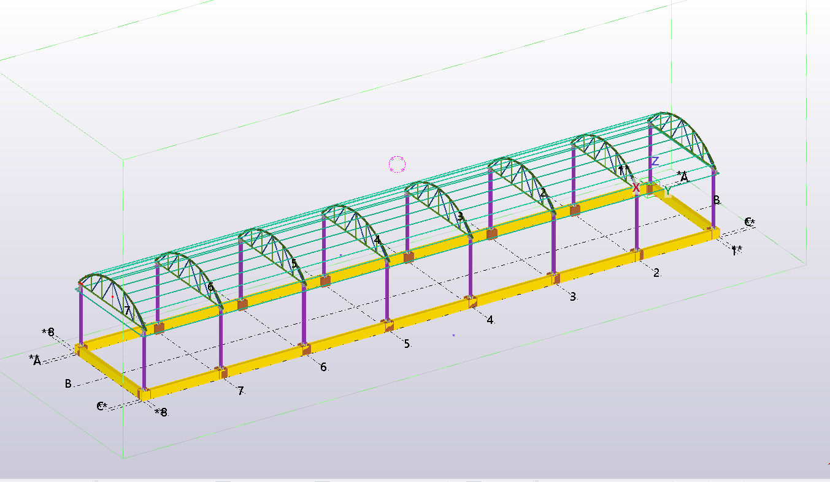Click the green Y axis label
The height and width of the screenshot is (482, 830).
(x=667, y=192)
